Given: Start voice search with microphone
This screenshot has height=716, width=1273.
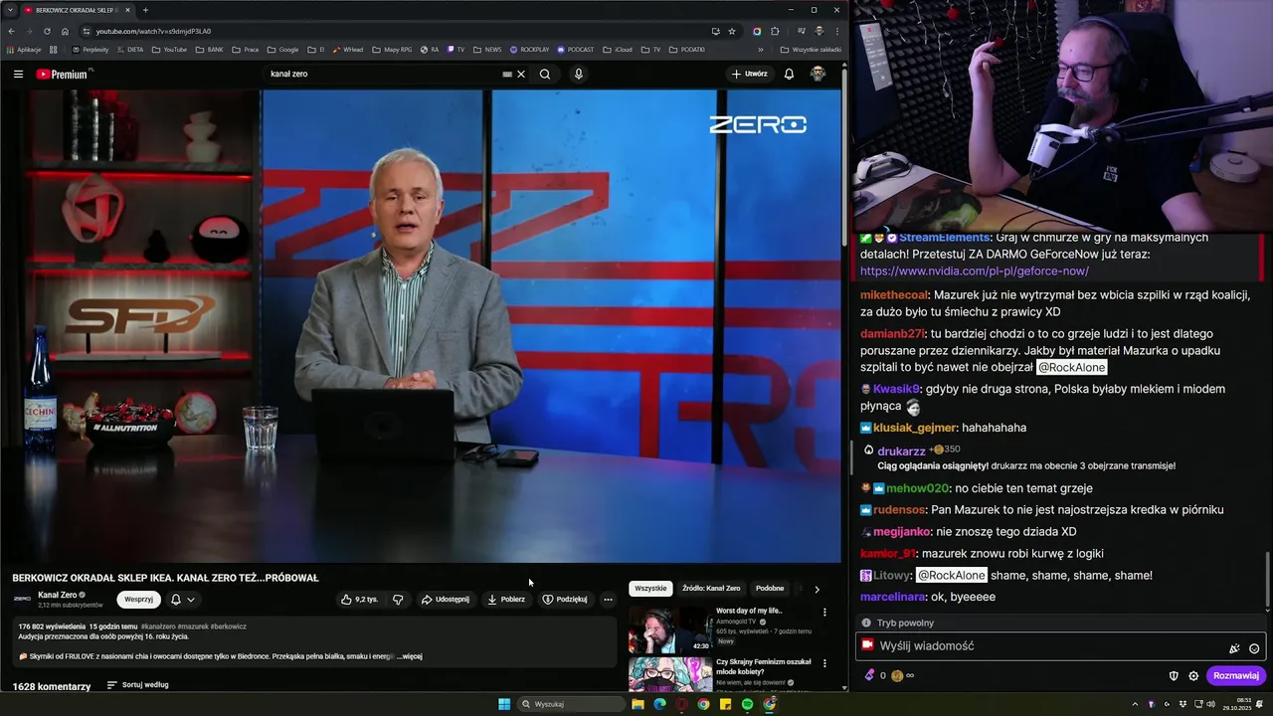Looking at the screenshot, I should 578,74.
